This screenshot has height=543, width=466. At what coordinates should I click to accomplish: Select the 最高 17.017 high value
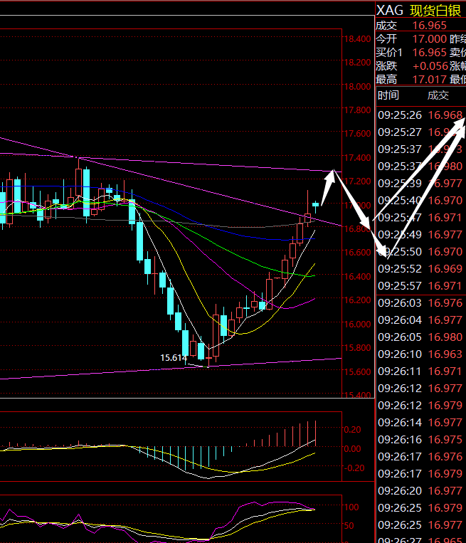(429, 79)
